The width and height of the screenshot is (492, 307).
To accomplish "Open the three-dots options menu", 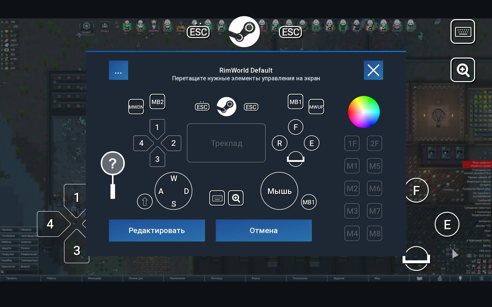I will pos(118,70).
